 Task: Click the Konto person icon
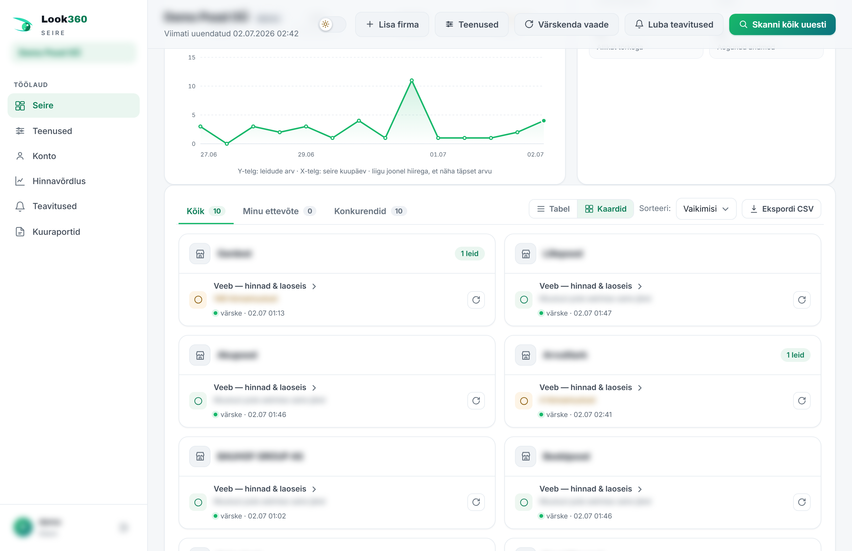(20, 156)
